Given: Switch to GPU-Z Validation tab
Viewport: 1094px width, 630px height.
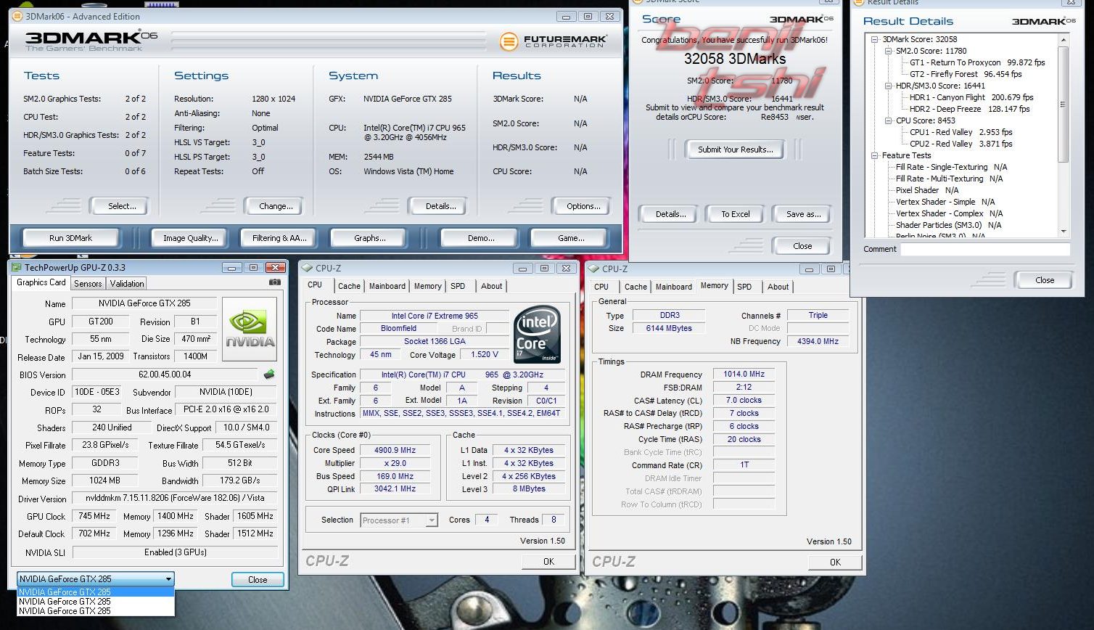Looking at the screenshot, I should pyautogui.click(x=127, y=284).
